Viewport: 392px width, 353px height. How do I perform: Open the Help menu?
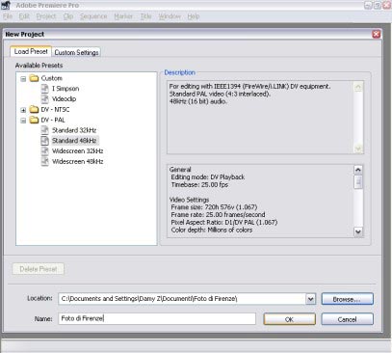coord(194,16)
